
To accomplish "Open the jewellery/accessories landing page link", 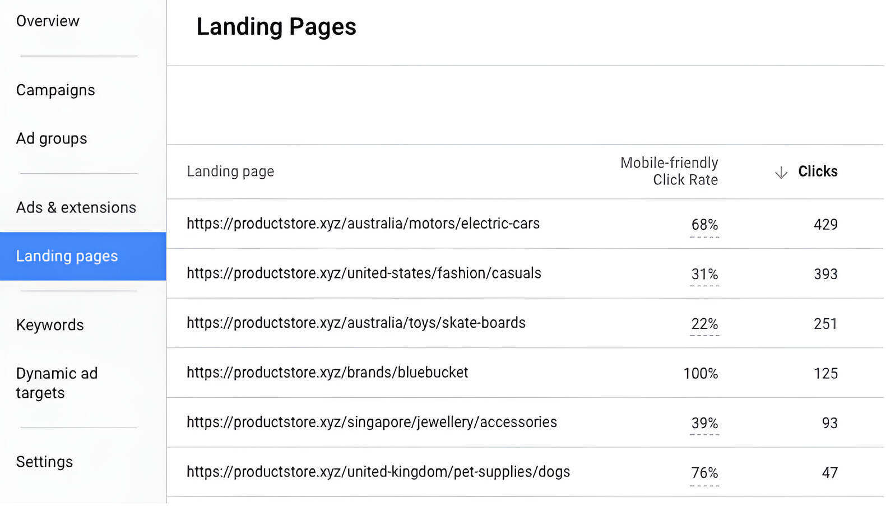I will (372, 422).
